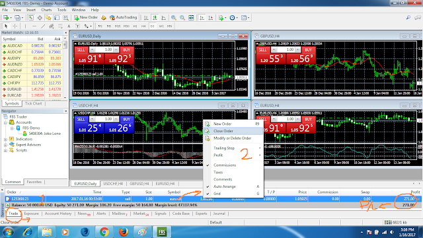Screen dimensions: 423x238
Task: Switch to the USDCHF,H4 chart tab
Action: [113, 184]
